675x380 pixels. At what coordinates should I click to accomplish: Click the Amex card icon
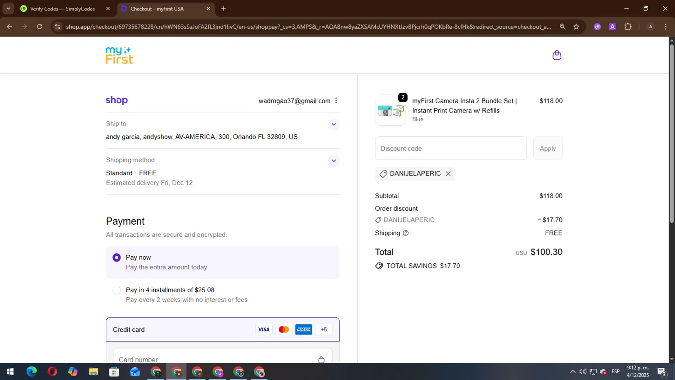pos(304,330)
